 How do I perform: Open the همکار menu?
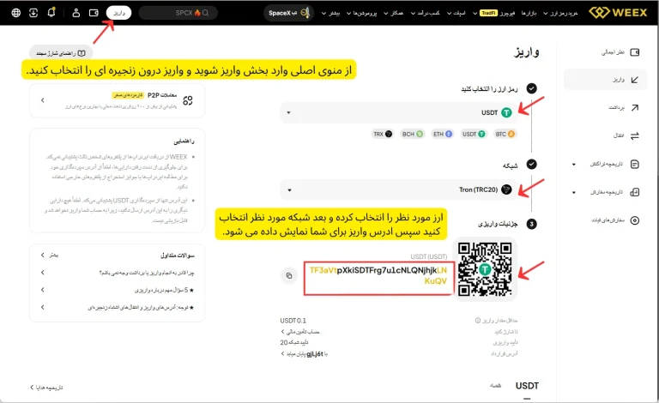point(393,13)
